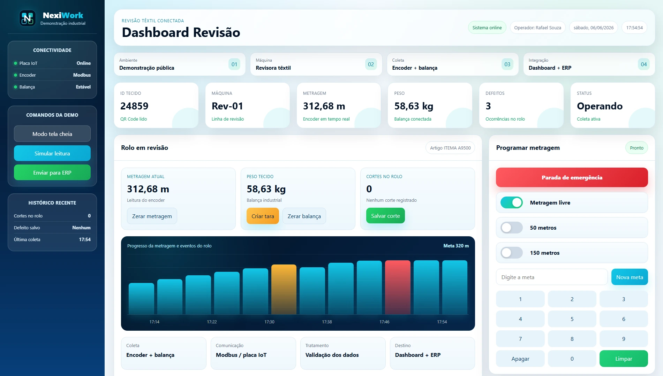The image size is (663, 376).
Task: Click the NexiWork logo icon
Action: pyautogui.click(x=28, y=18)
